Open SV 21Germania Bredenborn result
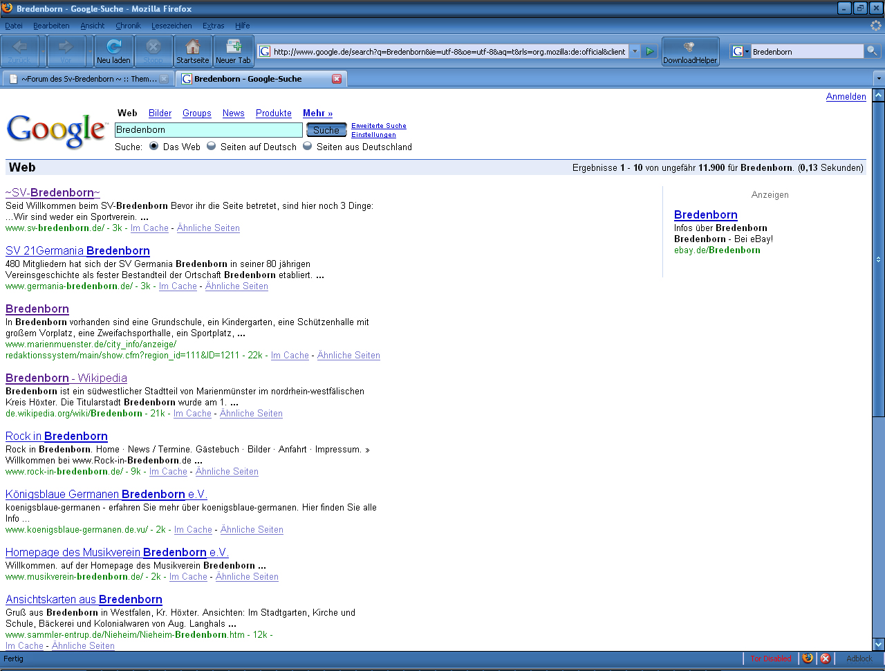This screenshot has width=885, height=671. (x=77, y=251)
